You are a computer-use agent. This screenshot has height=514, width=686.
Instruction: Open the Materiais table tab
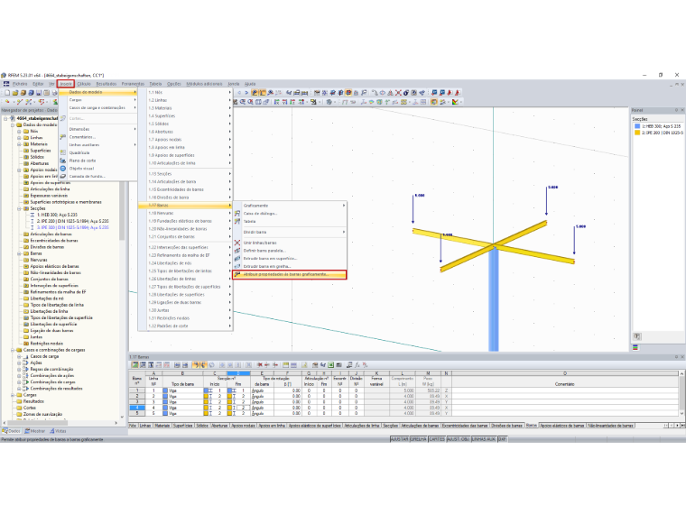click(162, 426)
